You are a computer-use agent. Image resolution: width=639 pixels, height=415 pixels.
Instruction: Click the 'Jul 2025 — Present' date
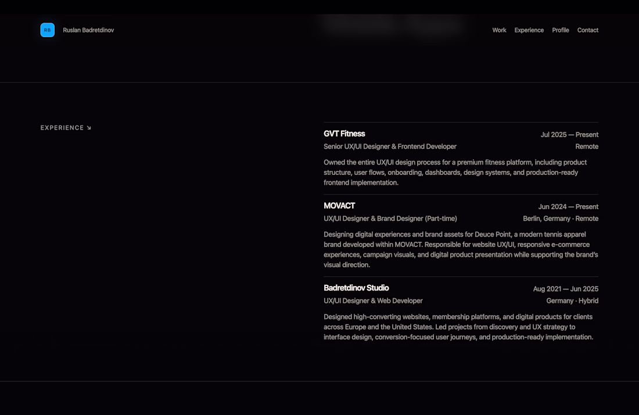569,134
